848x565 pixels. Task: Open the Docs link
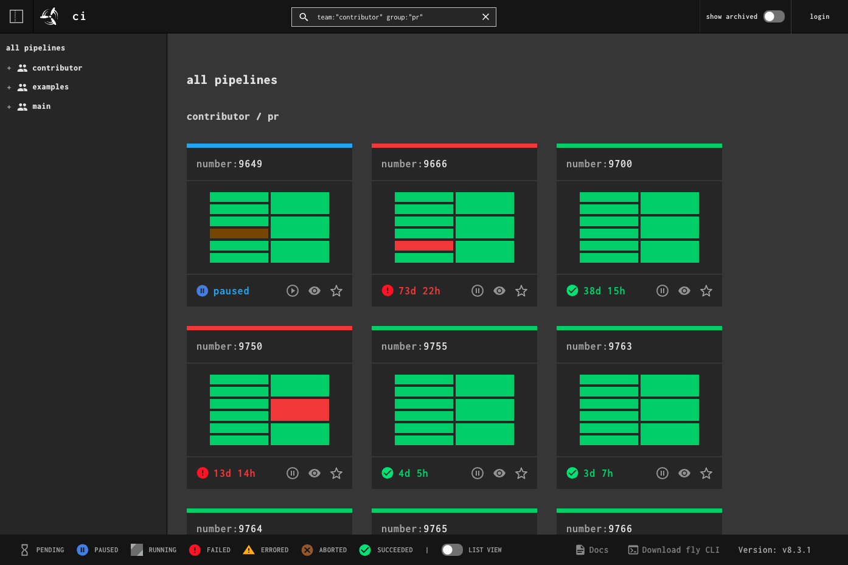(x=592, y=550)
